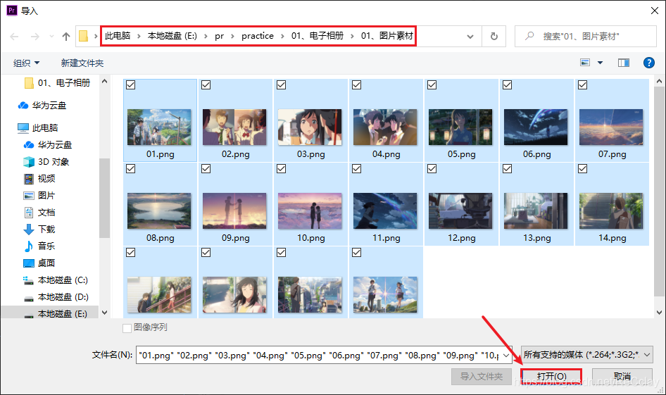Open the 文档 folder
Screen dimensions: 666x395
point(39,213)
